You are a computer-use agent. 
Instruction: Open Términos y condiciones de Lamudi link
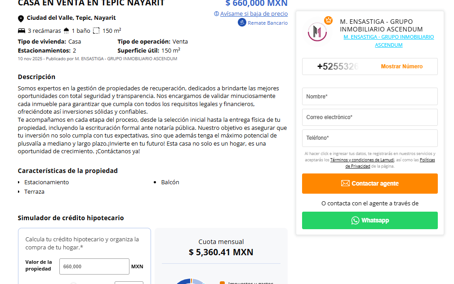click(x=362, y=160)
